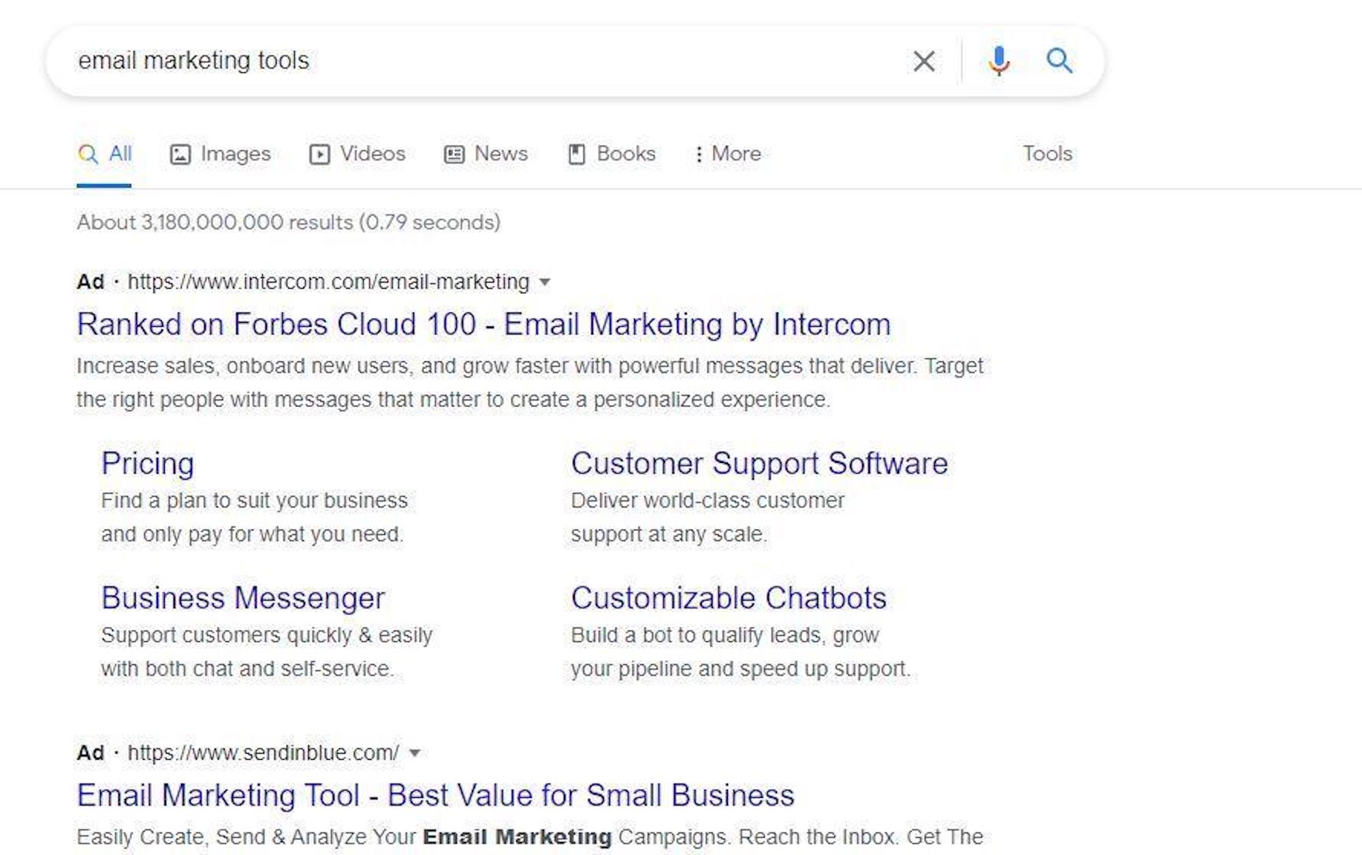
Task: Open the Pricing sitelink
Action: pos(148,464)
